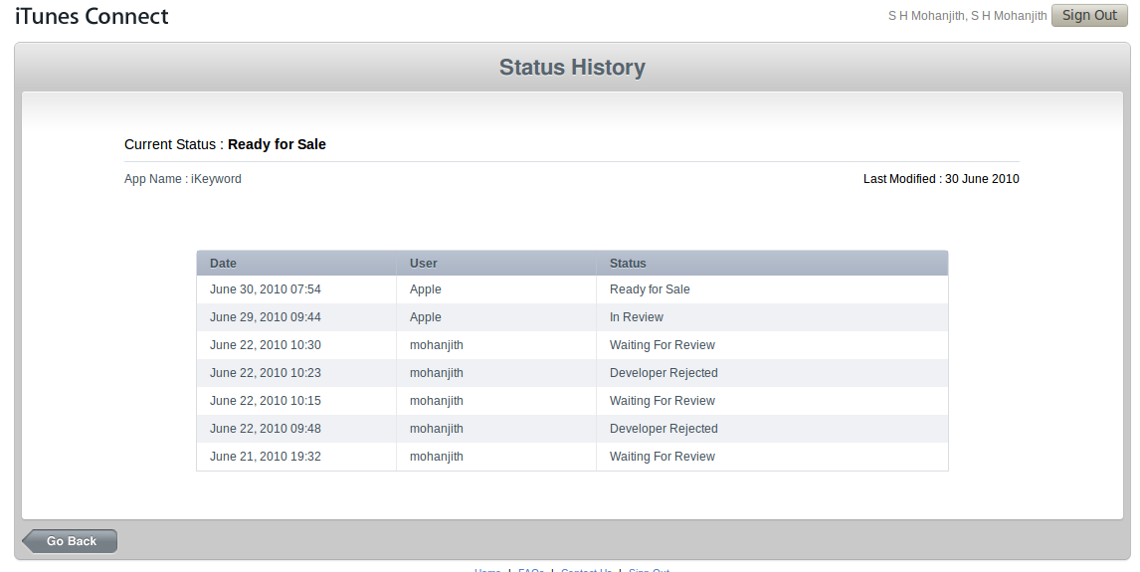Select date June 21, 2010 19:32

pyautogui.click(x=266, y=457)
